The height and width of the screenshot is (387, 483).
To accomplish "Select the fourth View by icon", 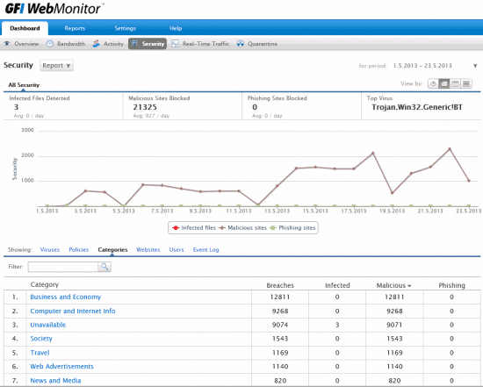I will 466,83.
